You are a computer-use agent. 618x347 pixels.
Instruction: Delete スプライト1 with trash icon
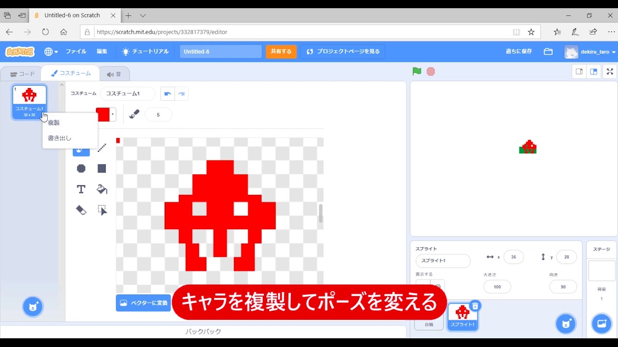tap(475, 306)
